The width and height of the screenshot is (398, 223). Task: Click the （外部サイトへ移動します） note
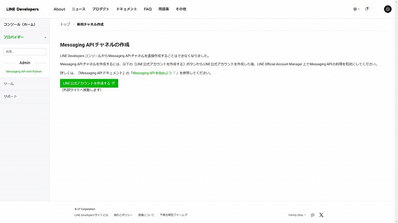81,90
